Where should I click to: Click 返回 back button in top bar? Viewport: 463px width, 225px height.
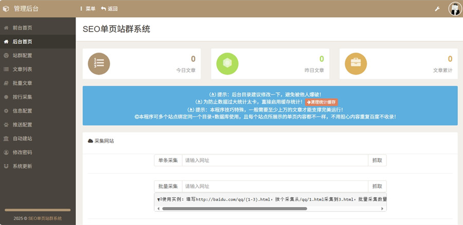tap(109, 9)
